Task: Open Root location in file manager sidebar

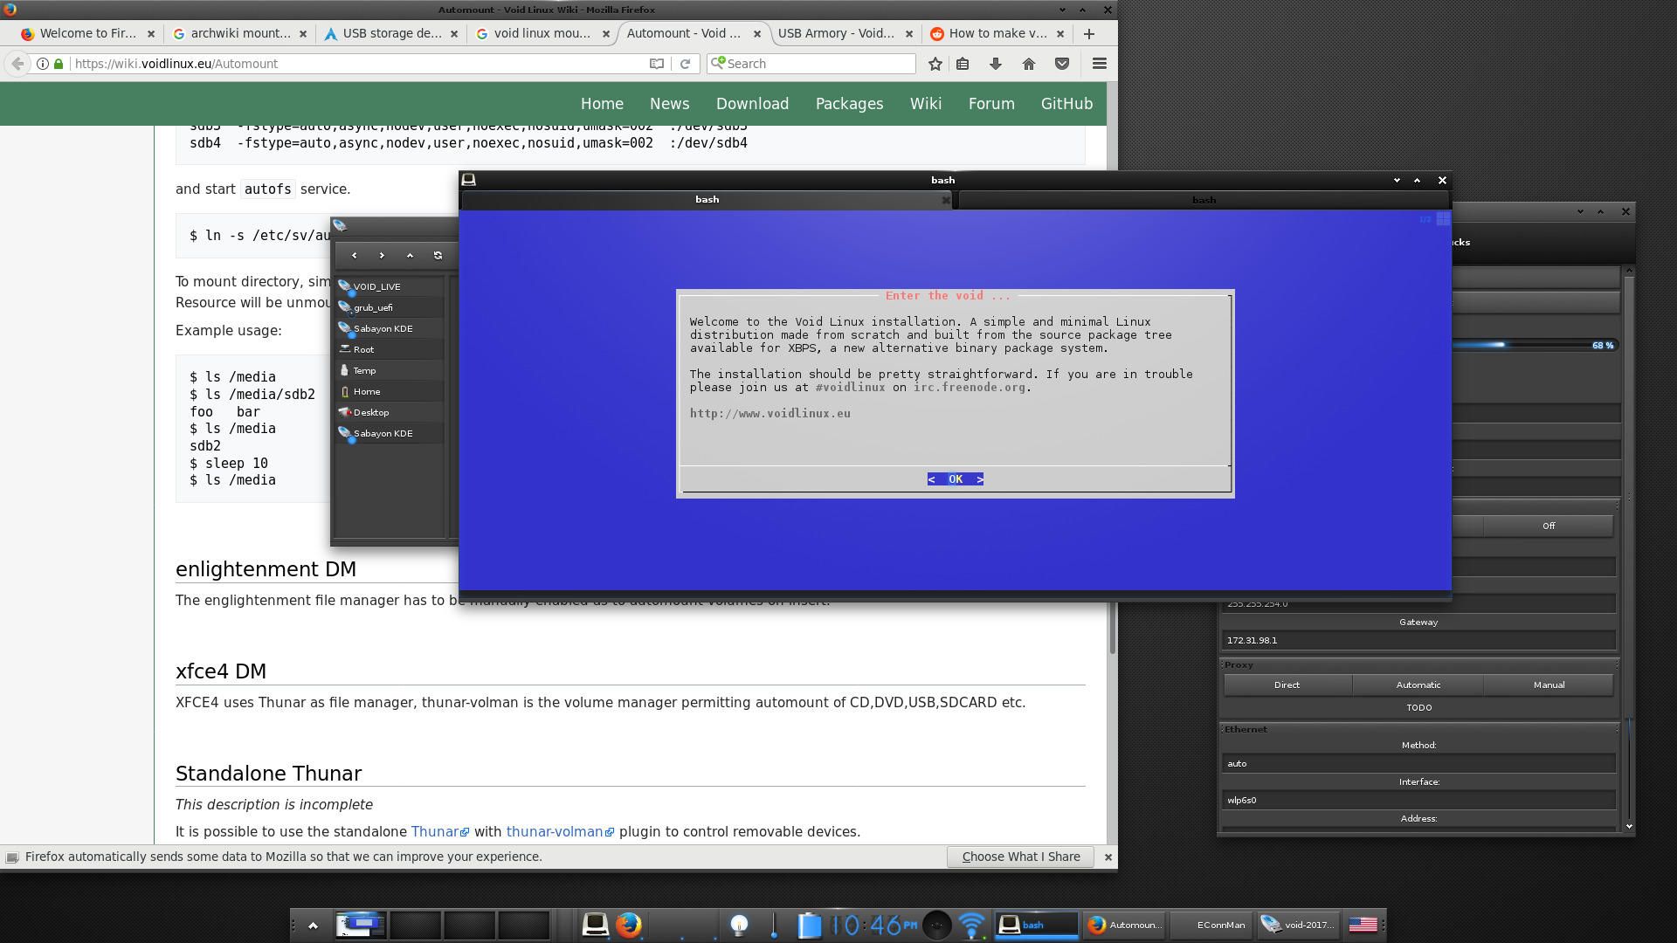Action: tap(390, 349)
